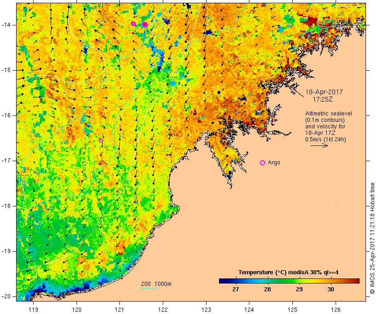Click longitude label 121
Screen dimensions: 378x314
click(119, 309)
